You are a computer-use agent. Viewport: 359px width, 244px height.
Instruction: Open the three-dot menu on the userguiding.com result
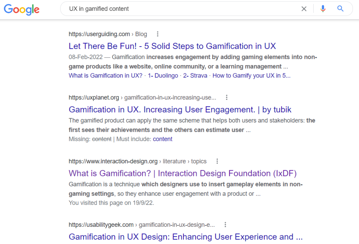[158, 34]
